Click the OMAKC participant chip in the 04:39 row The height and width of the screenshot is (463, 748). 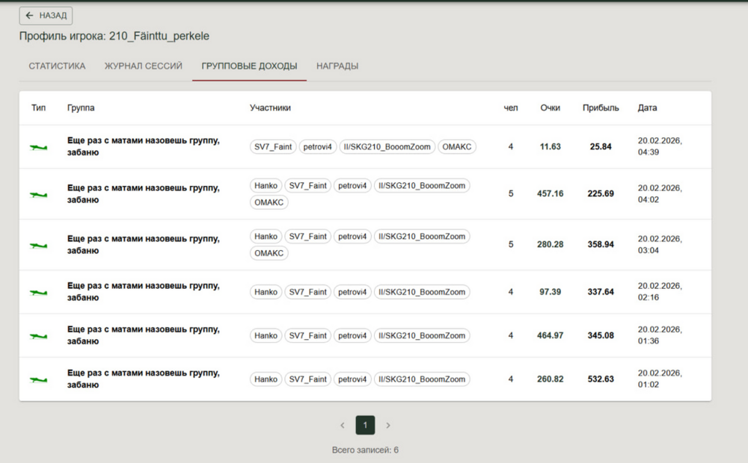tap(457, 147)
